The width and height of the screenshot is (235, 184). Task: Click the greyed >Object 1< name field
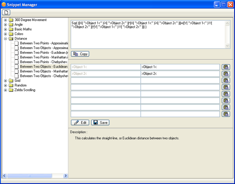[x=106, y=67]
